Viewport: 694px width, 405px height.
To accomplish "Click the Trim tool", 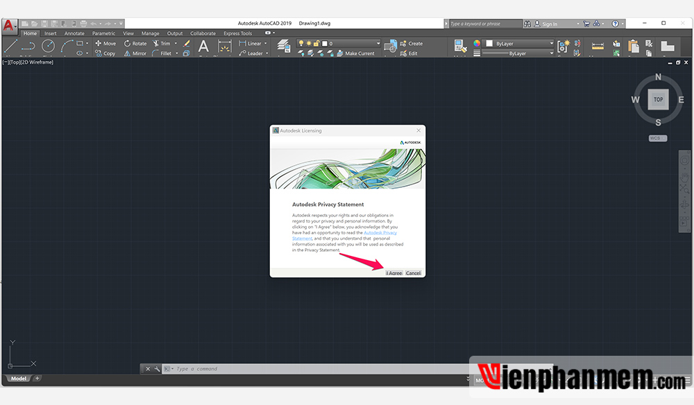I will click(162, 43).
